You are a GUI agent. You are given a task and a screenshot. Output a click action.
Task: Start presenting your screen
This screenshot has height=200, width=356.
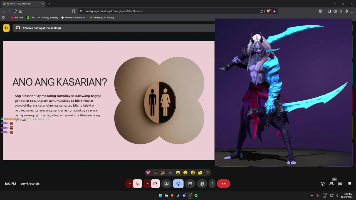click(167, 184)
